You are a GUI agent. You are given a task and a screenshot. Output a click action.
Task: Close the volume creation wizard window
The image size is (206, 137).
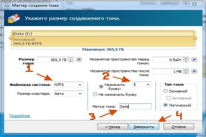click(194, 4)
